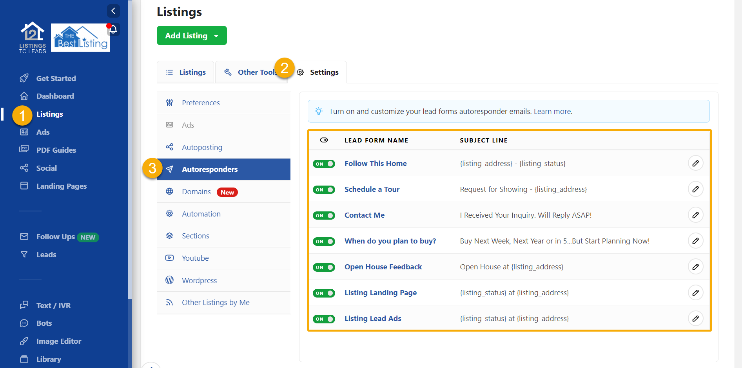Click the New badge next to Follow Ups
The height and width of the screenshot is (368, 742).
coord(88,237)
